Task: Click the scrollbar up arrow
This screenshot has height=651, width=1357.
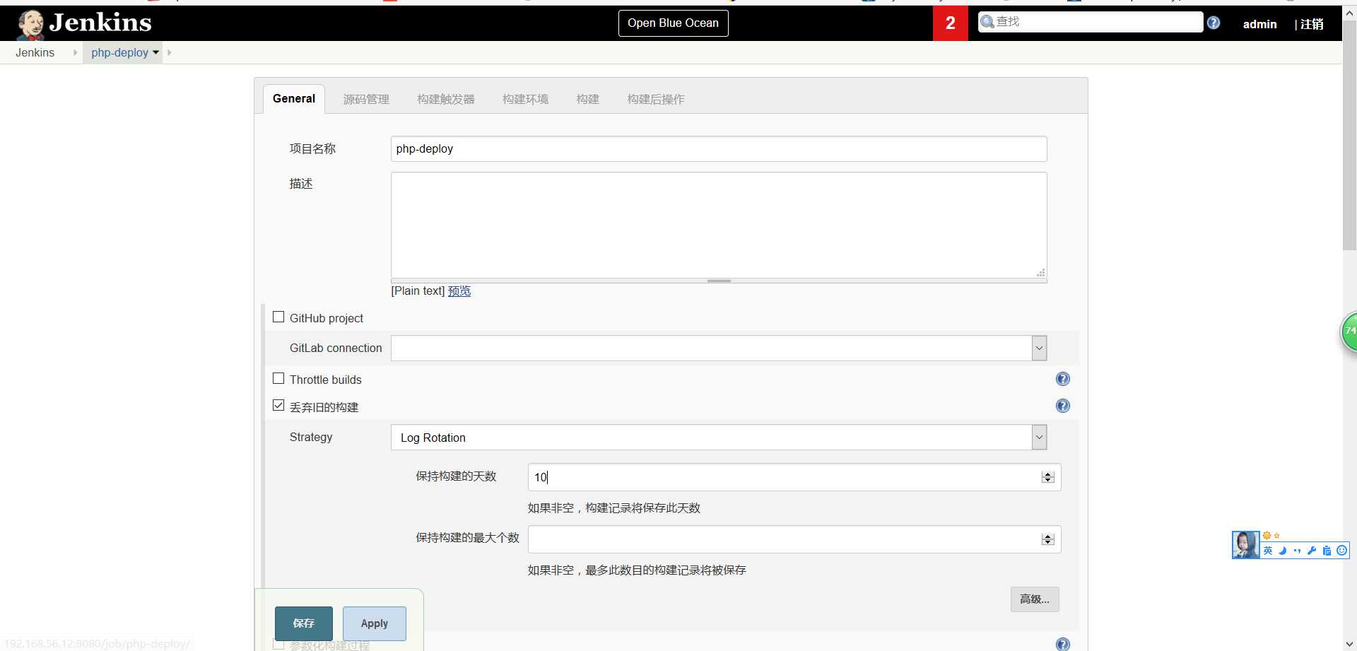Action: click(1349, 13)
